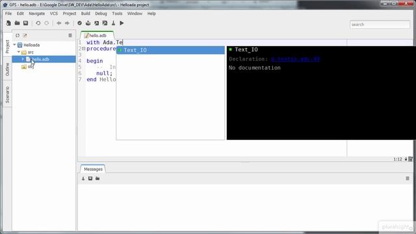Screen dimensions: 416x234
Task: Go back to previous location
Action: [59, 23]
